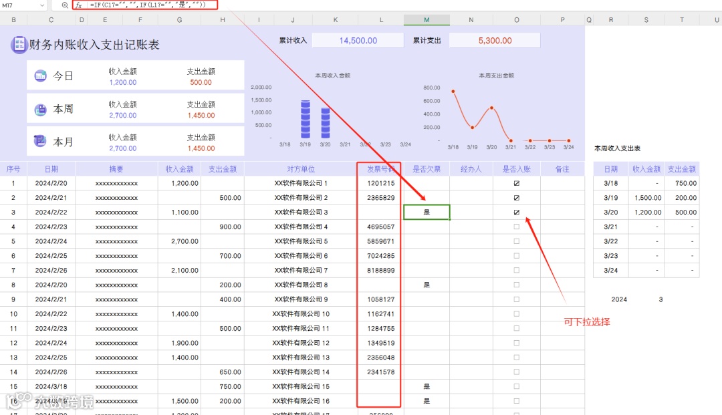Click the 本月 支出金额 value 1,450.00
Image resolution: width=722 pixels, height=415 pixels.
pyautogui.click(x=201, y=148)
